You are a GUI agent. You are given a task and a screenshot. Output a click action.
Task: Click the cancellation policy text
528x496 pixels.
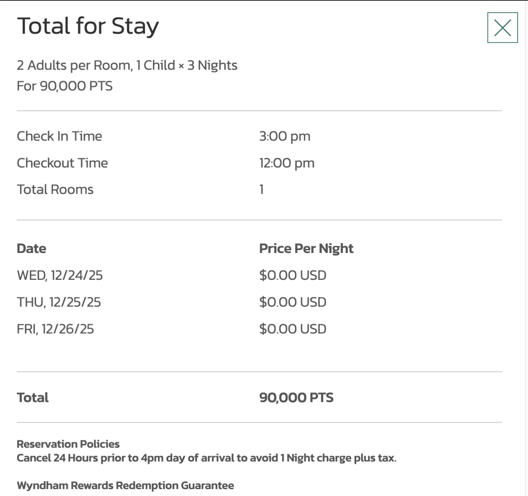(x=206, y=458)
